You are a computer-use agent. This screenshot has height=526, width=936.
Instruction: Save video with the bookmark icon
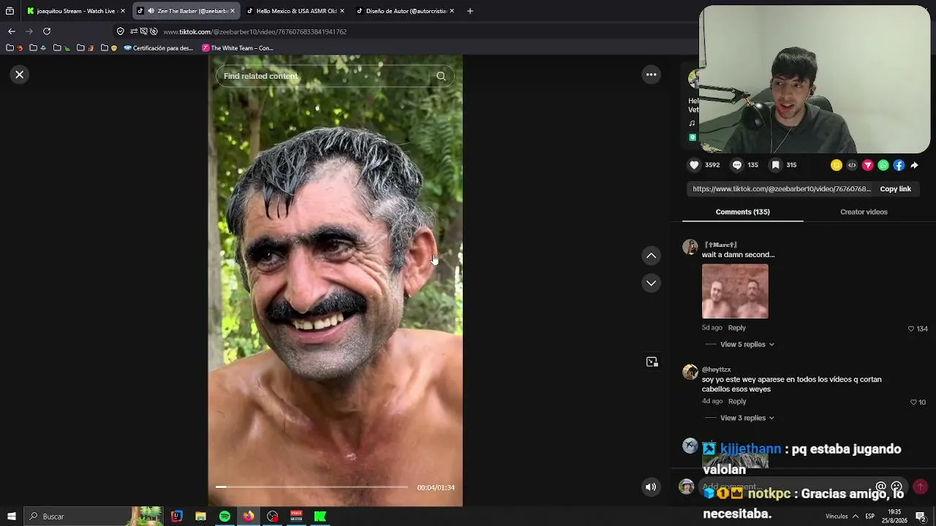[x=775, y=165]
